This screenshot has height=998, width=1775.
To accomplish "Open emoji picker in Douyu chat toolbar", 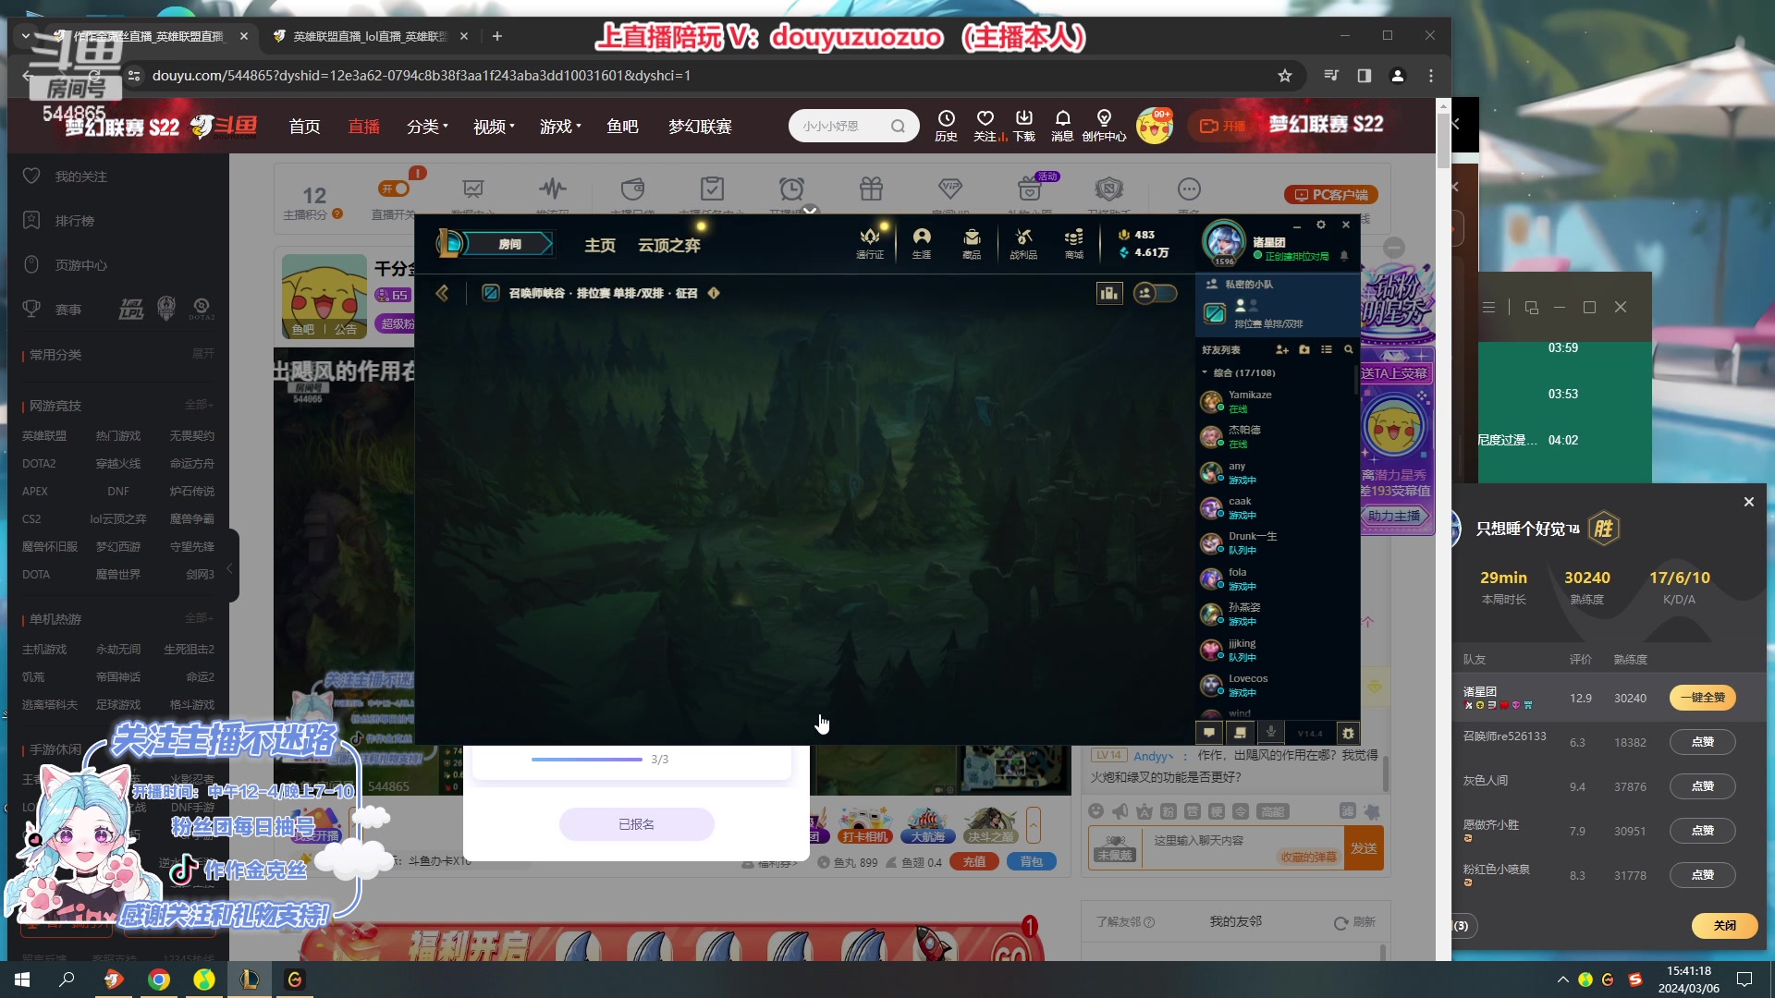I will pyautogui.click(x=1096, y=810).
